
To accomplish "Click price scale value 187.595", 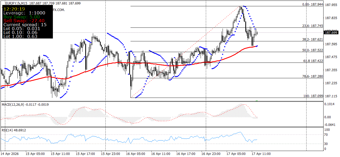I will tap(331, 44).
